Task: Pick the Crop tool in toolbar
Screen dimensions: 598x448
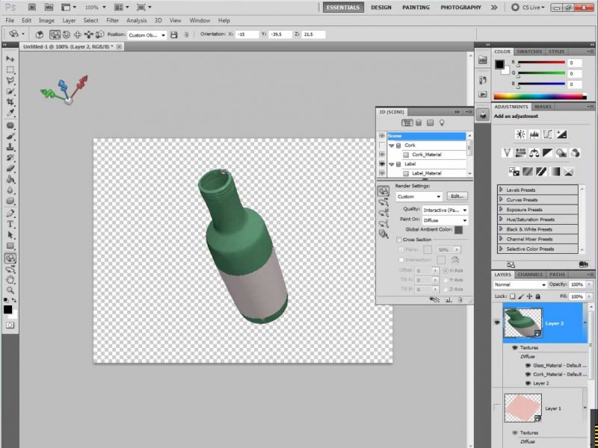Action: point(10,102)
